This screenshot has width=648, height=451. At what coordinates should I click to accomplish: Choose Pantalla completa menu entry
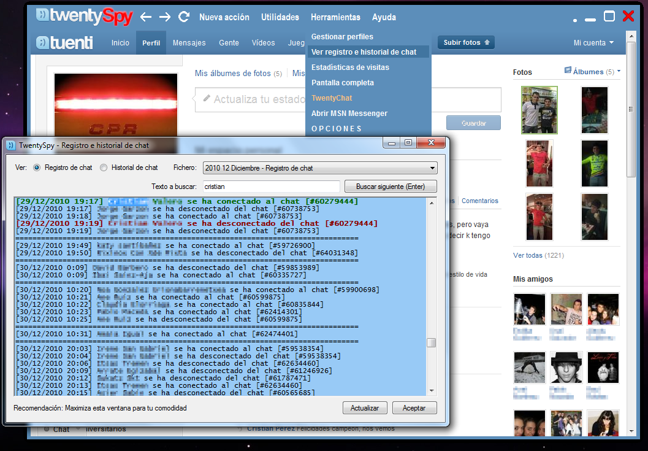(343, 82)
